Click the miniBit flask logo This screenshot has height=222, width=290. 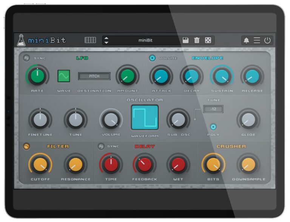[x=21, y=40]
